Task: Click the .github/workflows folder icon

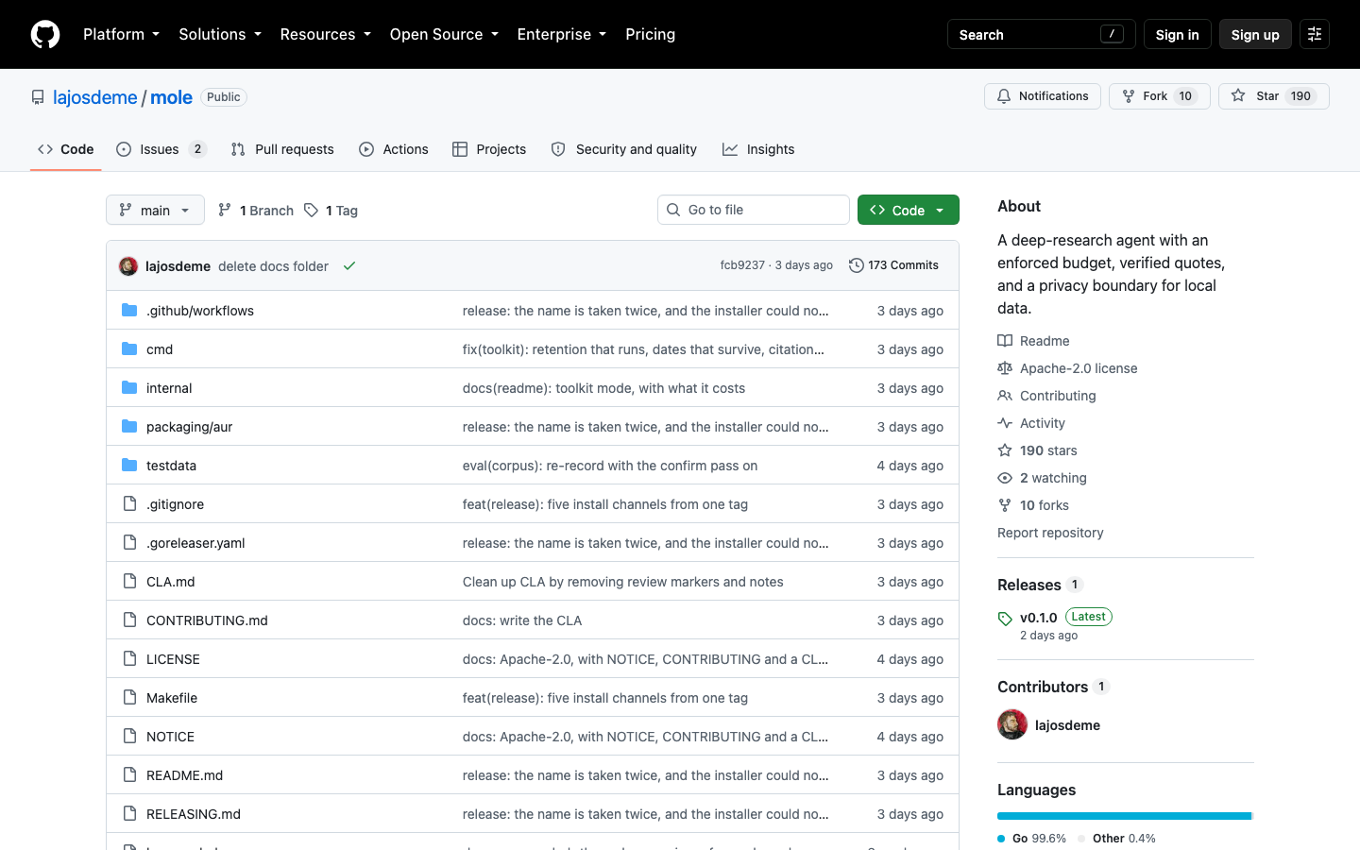Action: click(x=129, y=311)
